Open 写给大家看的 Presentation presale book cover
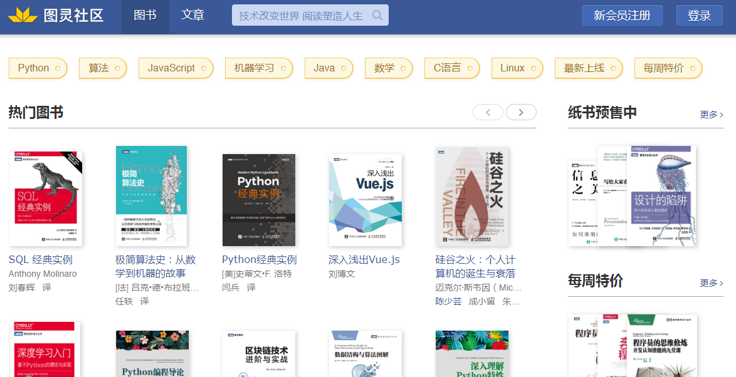 click(x=612, y=196)
